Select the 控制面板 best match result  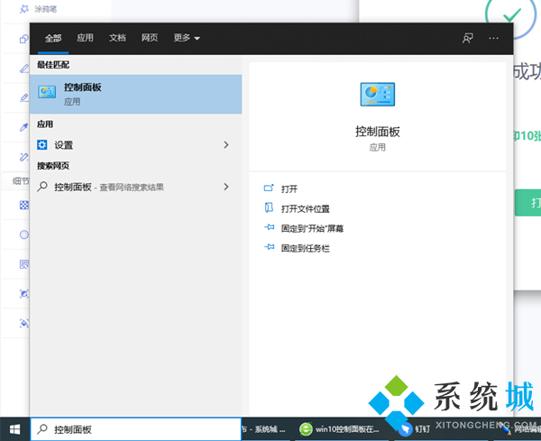click(x=135, y=94)
